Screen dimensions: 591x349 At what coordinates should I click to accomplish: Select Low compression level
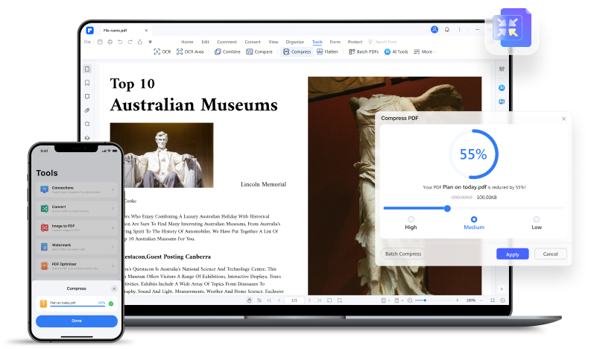click(x=536, y=219)
